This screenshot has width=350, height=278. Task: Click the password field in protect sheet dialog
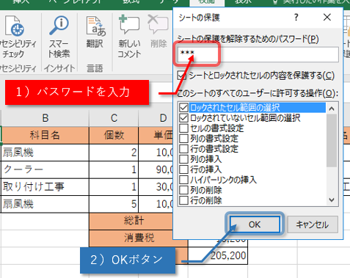pos(258,54)
